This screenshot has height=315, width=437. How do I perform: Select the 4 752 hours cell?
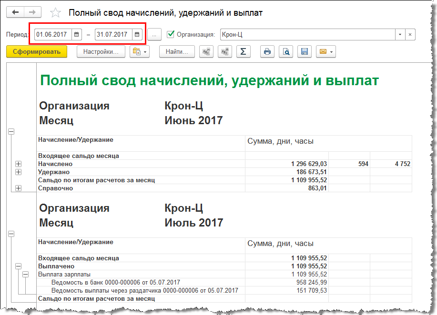[391, 164]
